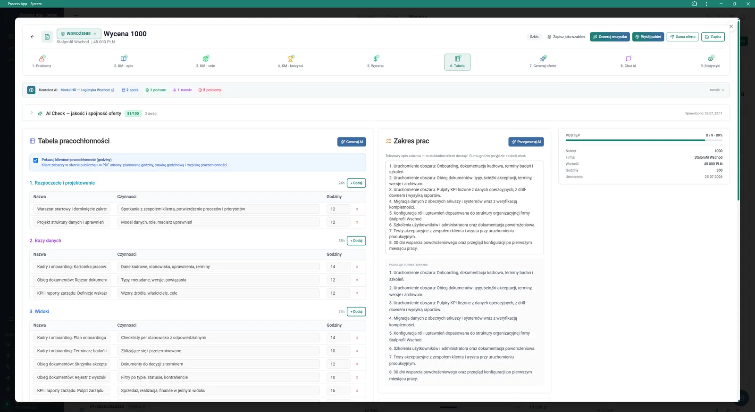Click Zapisz jako szablon
The width and height of the screenshot is (755, 412).
tap(566, 37)
